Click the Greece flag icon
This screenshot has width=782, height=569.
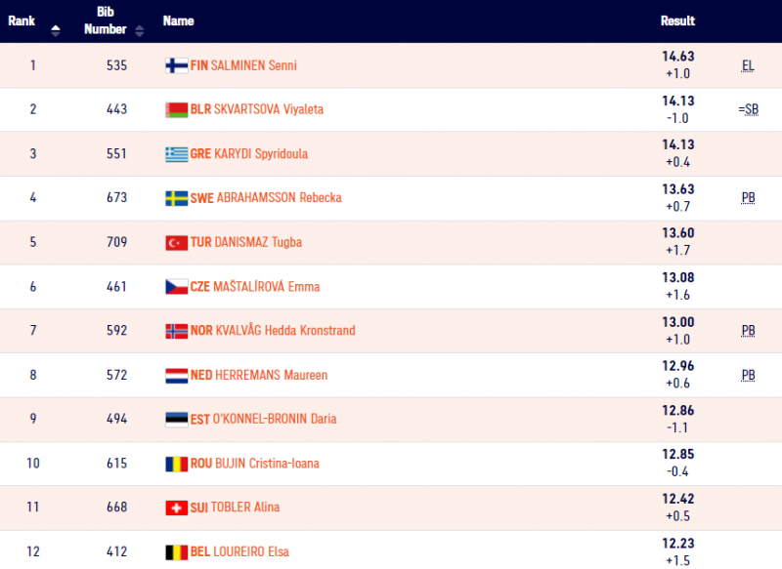click(176, 154)
